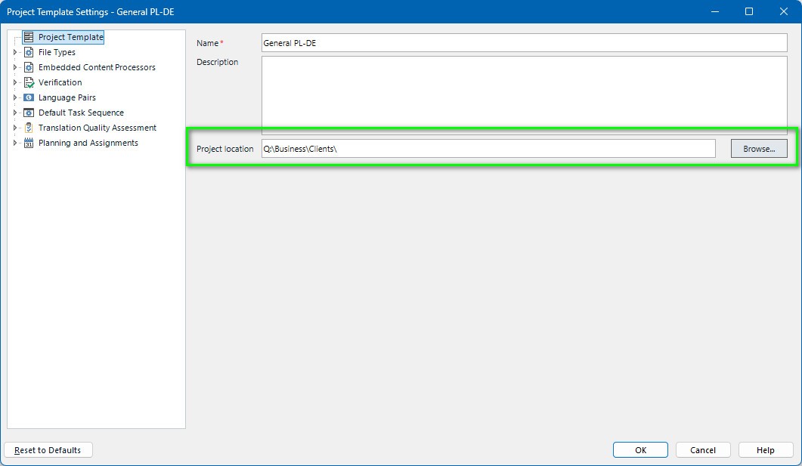Click the File Types gear icon
The height and width of the screenshot is (466, 802).
(x=29, y=52)
